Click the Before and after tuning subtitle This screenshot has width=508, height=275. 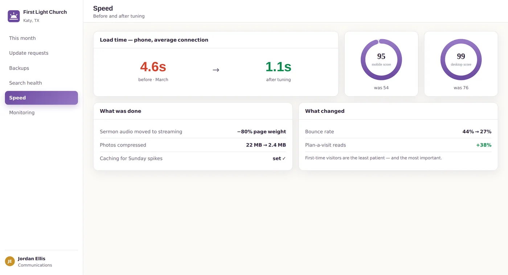pos(119,16)
